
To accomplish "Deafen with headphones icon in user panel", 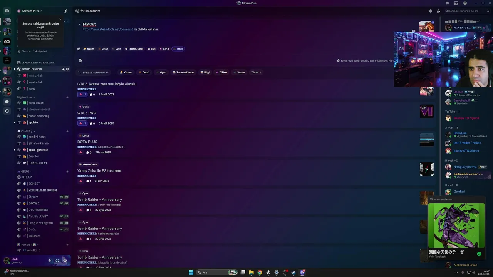I will [57, 260].
